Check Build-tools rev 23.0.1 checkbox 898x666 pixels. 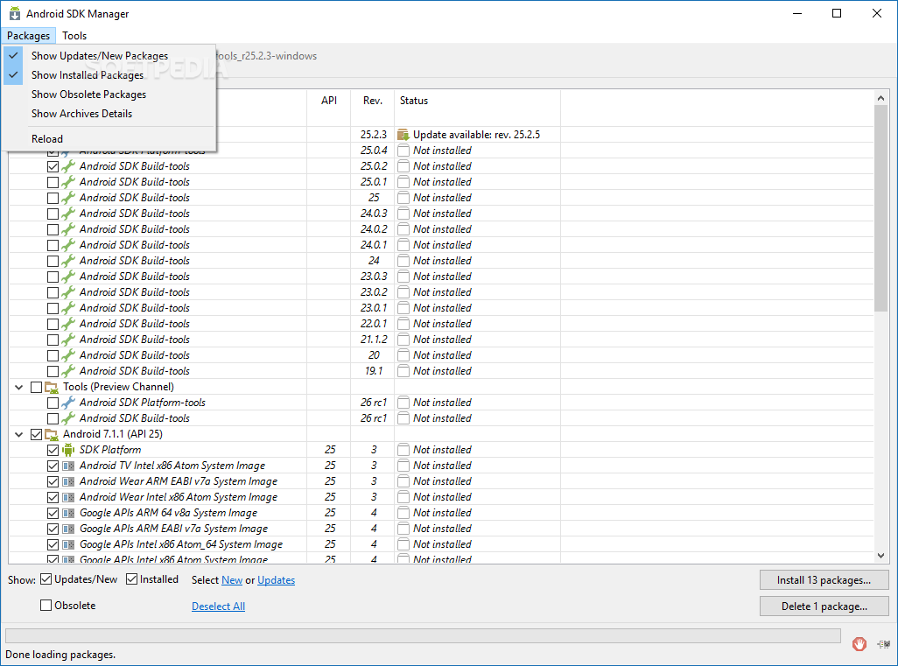tap(53, 308)
